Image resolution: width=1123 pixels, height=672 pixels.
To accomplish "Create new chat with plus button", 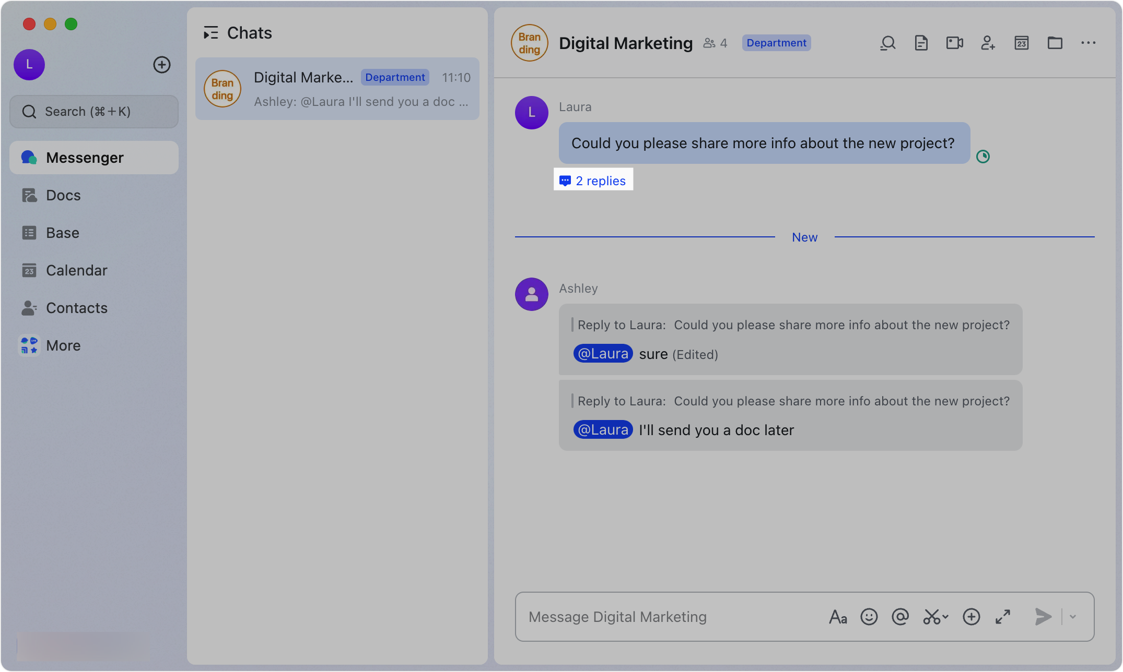I will click(x=162, y=65).
